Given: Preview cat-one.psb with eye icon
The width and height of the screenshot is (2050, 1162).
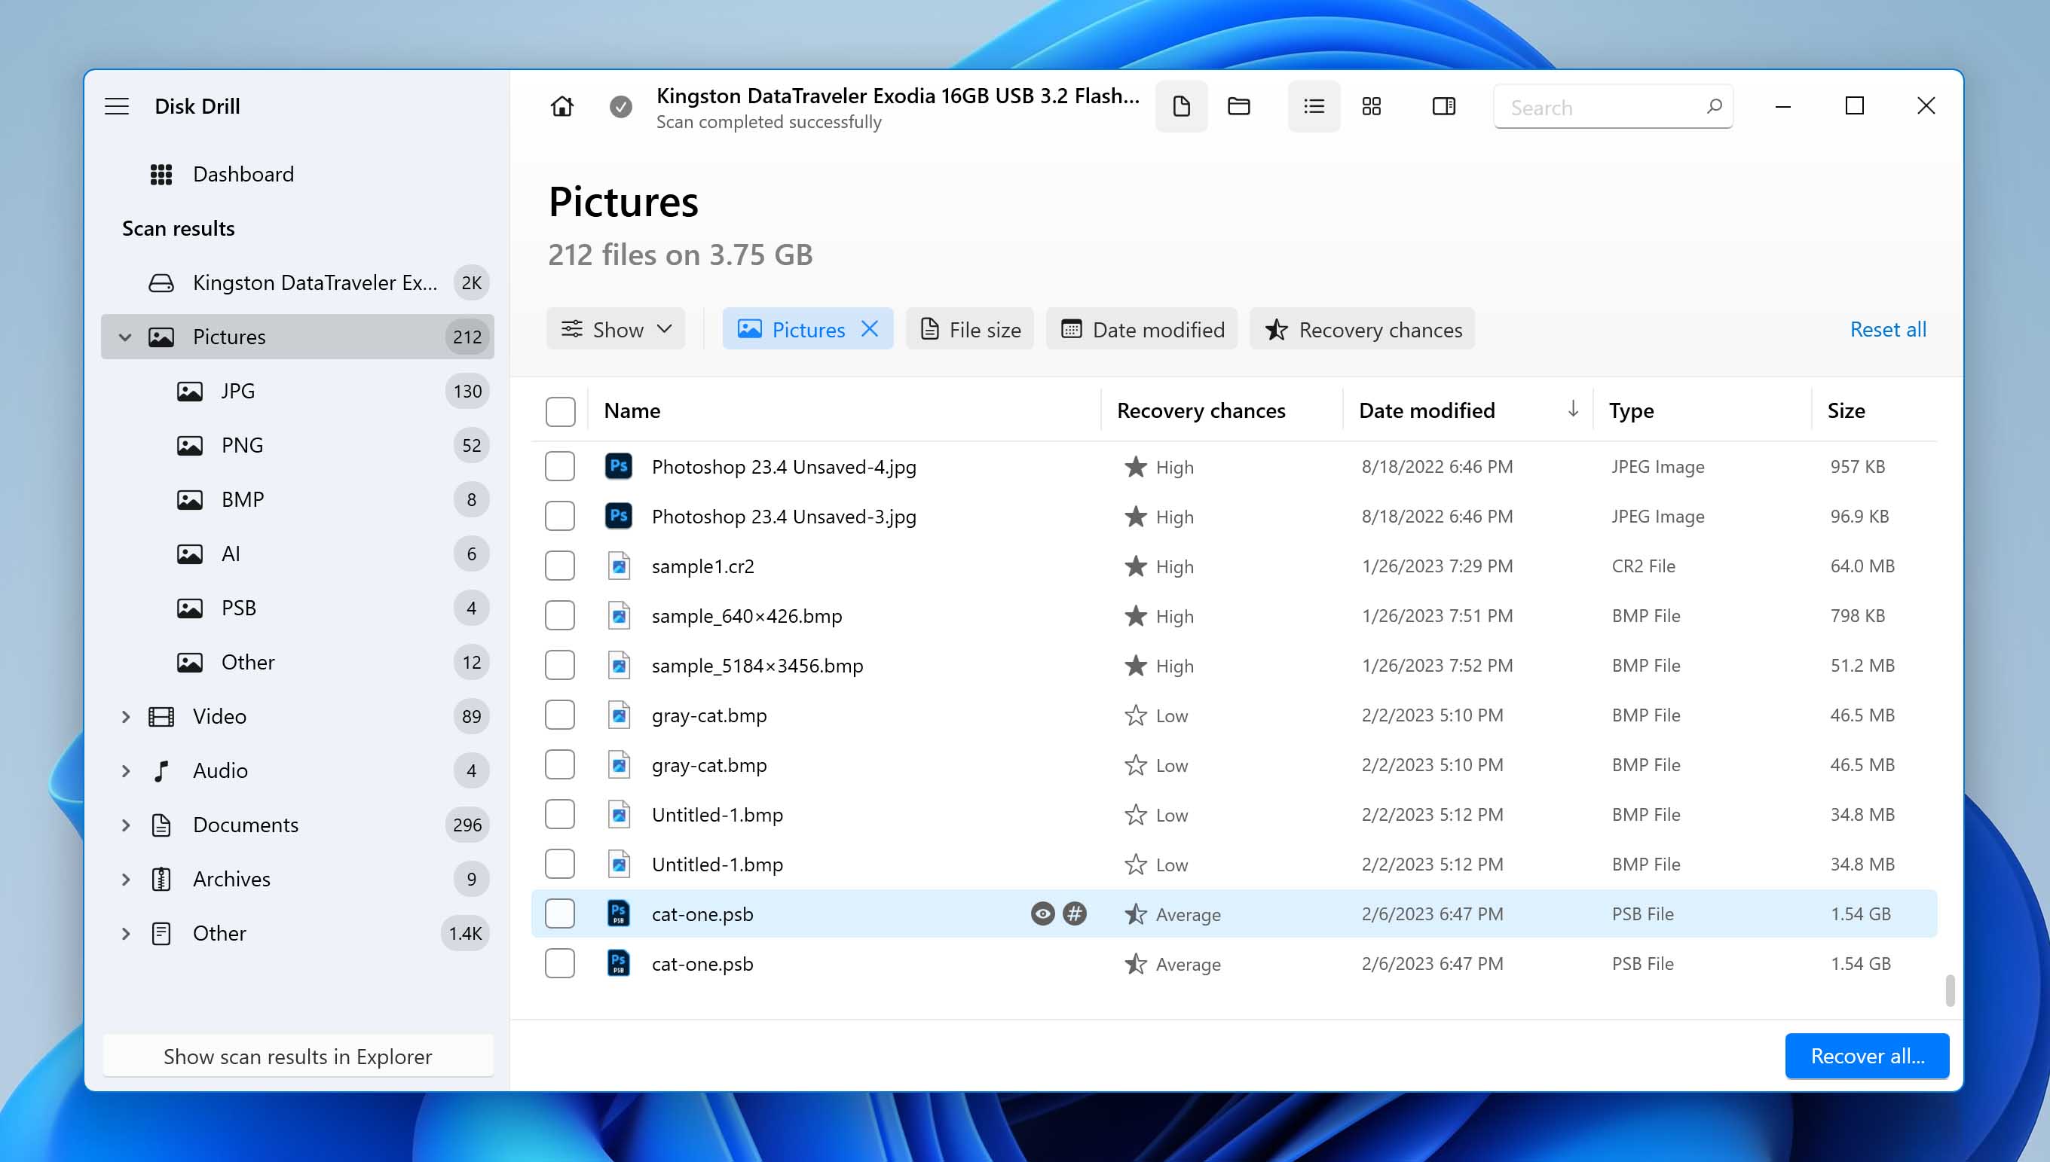Looking at the screenshot, I should (x=1042, y=913).
